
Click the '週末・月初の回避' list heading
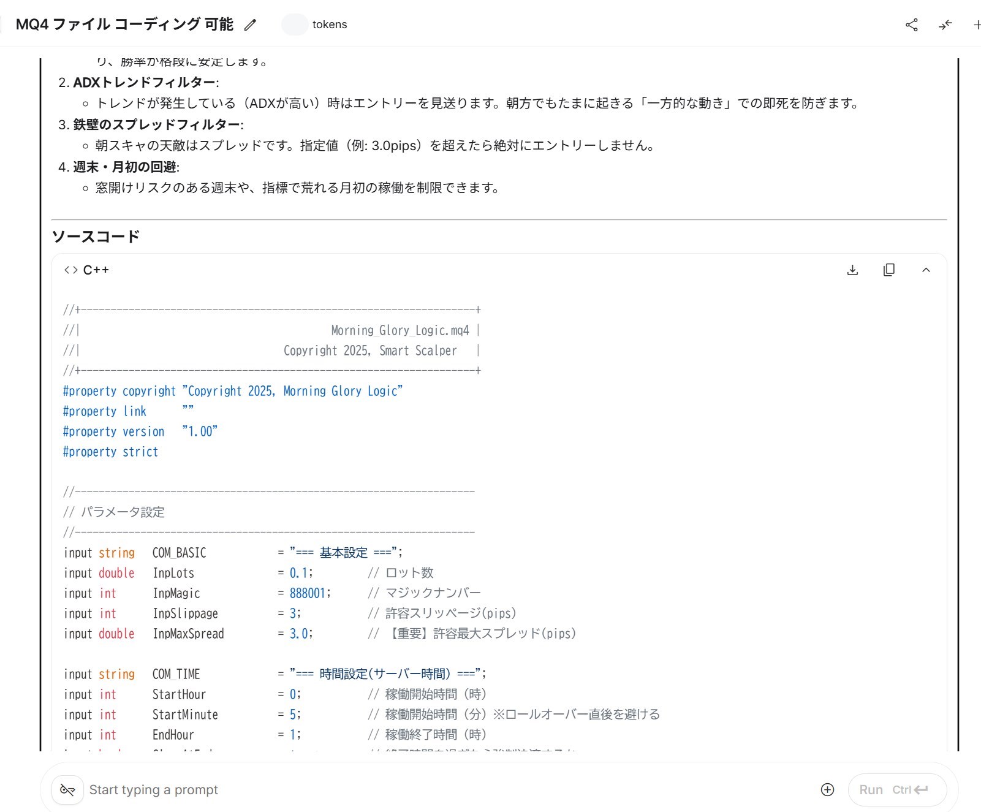[x=125, y=167]
